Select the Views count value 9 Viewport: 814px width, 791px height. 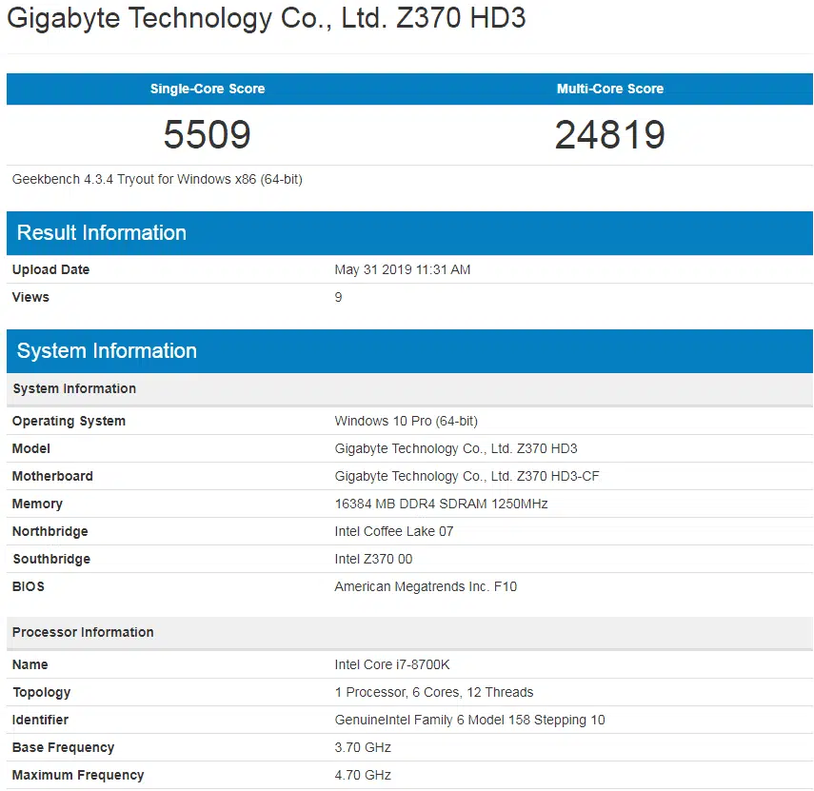pyautogui.click(x=339, y=297)
